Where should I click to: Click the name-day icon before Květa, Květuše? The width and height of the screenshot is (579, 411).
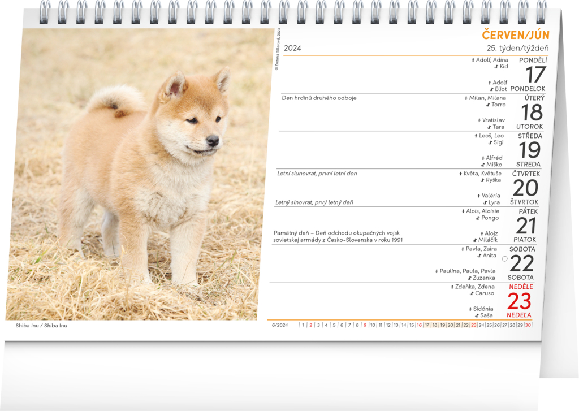click(x=461, y=174)
